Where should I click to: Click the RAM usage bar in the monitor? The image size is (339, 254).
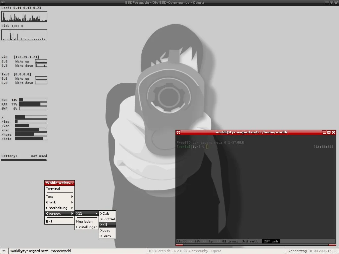tap(33, 104)
